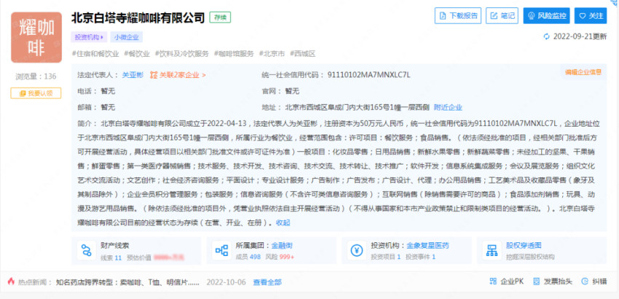Viewport: 619px width, 299px height.
Task: Open the 金象复星医药 investor link
Action: [427, 245]
